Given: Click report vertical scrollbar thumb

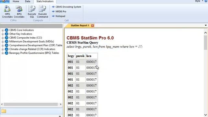Looking at the screenshot, I should click(x=206, y=43).
